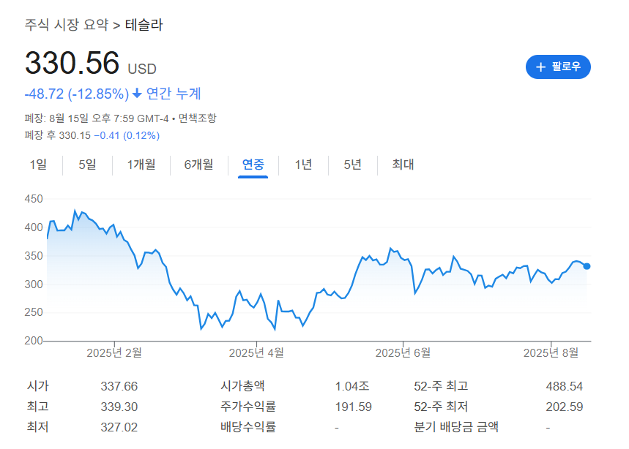Select the 연중 year-to-date tab
This screenshot has height=449, width=629.
point(253,165)
